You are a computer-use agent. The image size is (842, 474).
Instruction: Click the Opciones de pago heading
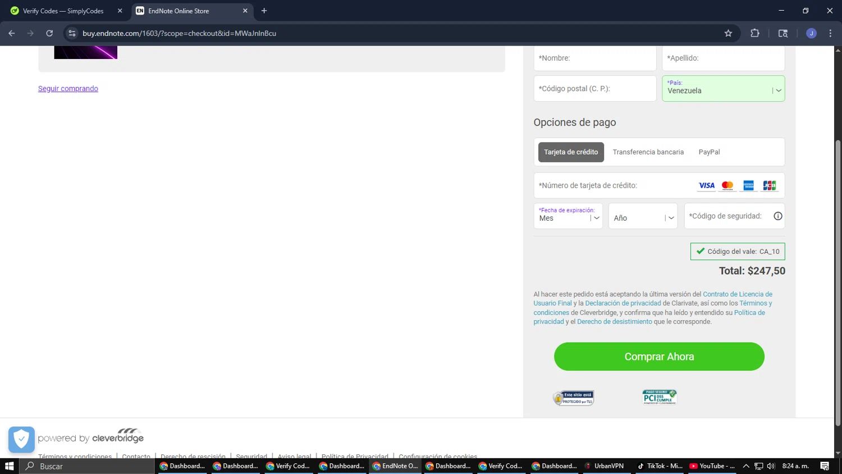click(575, 122)
